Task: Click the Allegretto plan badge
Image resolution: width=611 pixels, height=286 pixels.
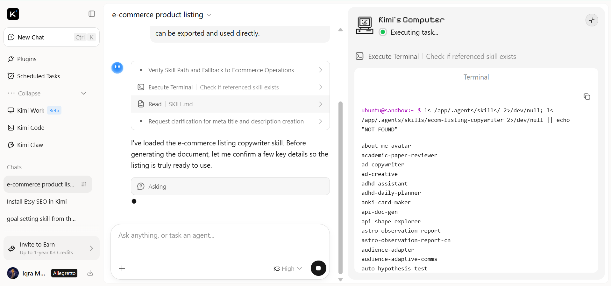Action: [x=64, y=273]
